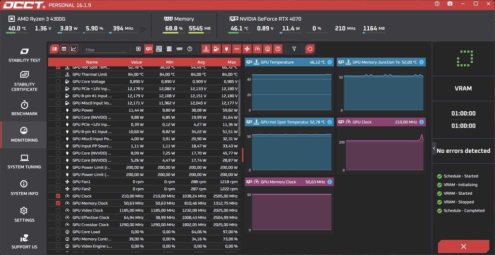Toggle the motherboard hardware filter icon

pos(159,49)
